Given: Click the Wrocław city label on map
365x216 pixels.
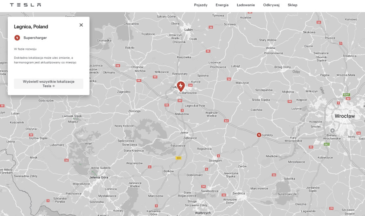Looking at the screenshot, I should point(344,116).
